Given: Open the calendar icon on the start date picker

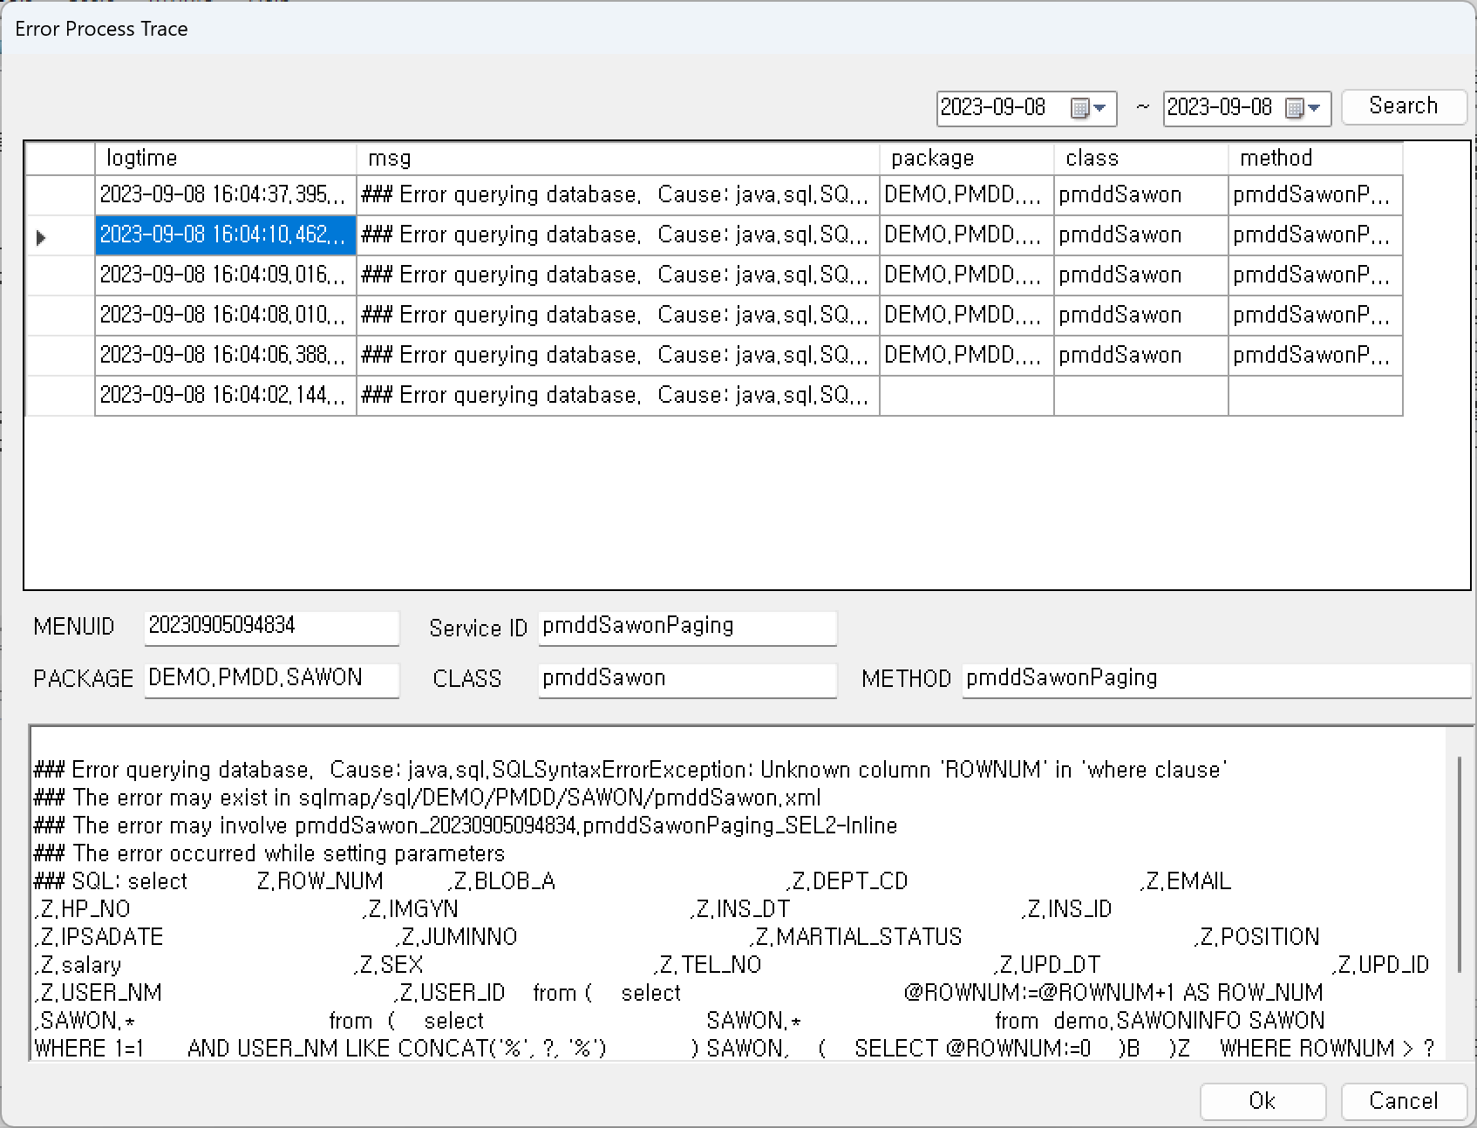Looking at the screenshot, I should pos(1081,108).
